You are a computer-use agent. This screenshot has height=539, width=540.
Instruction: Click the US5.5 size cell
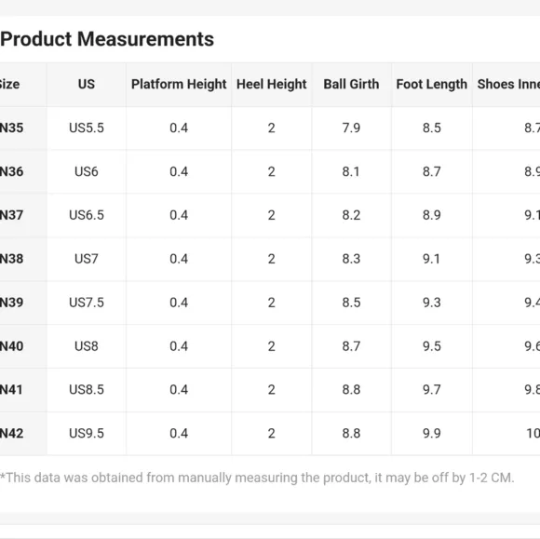[x=87, y=128]
